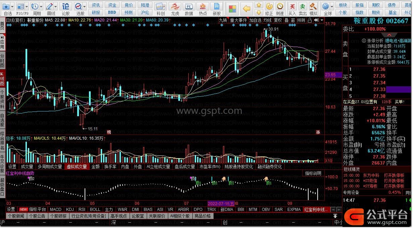The width and height of the screenshot is (413, 228).
Task: Toggle 加自选 add to watchlist
Action: pyautogui.click(x=255, y=20)
